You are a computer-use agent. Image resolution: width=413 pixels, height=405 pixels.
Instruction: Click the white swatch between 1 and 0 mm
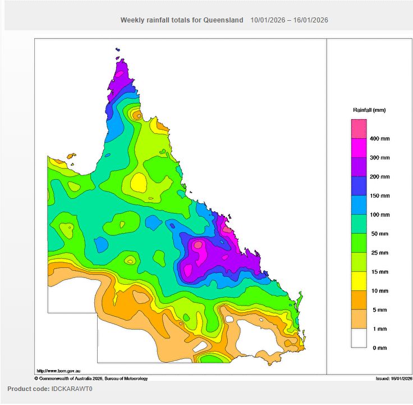[359, 339]
